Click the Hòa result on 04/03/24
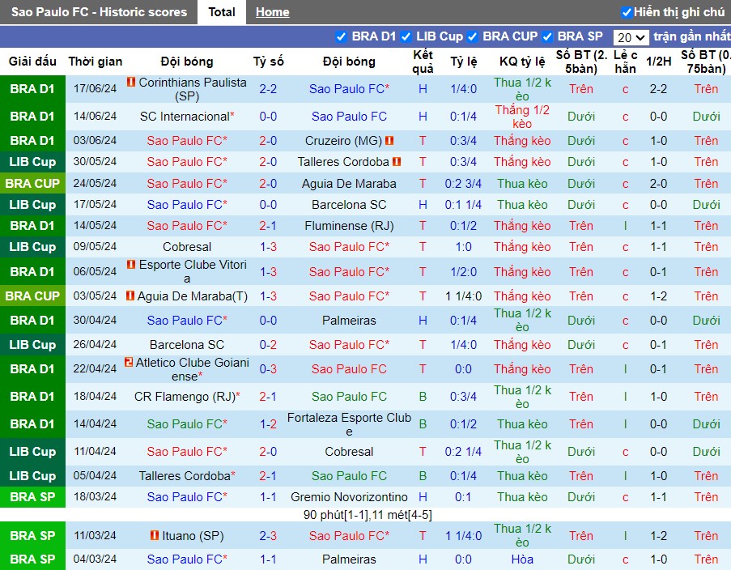The height and width of the screenshot is (570, 731). 522,559
